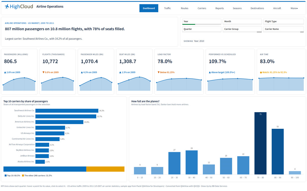Open the Month filter listbox
Viewport: 307px width, 191px height.
click(x=242, y=22)
